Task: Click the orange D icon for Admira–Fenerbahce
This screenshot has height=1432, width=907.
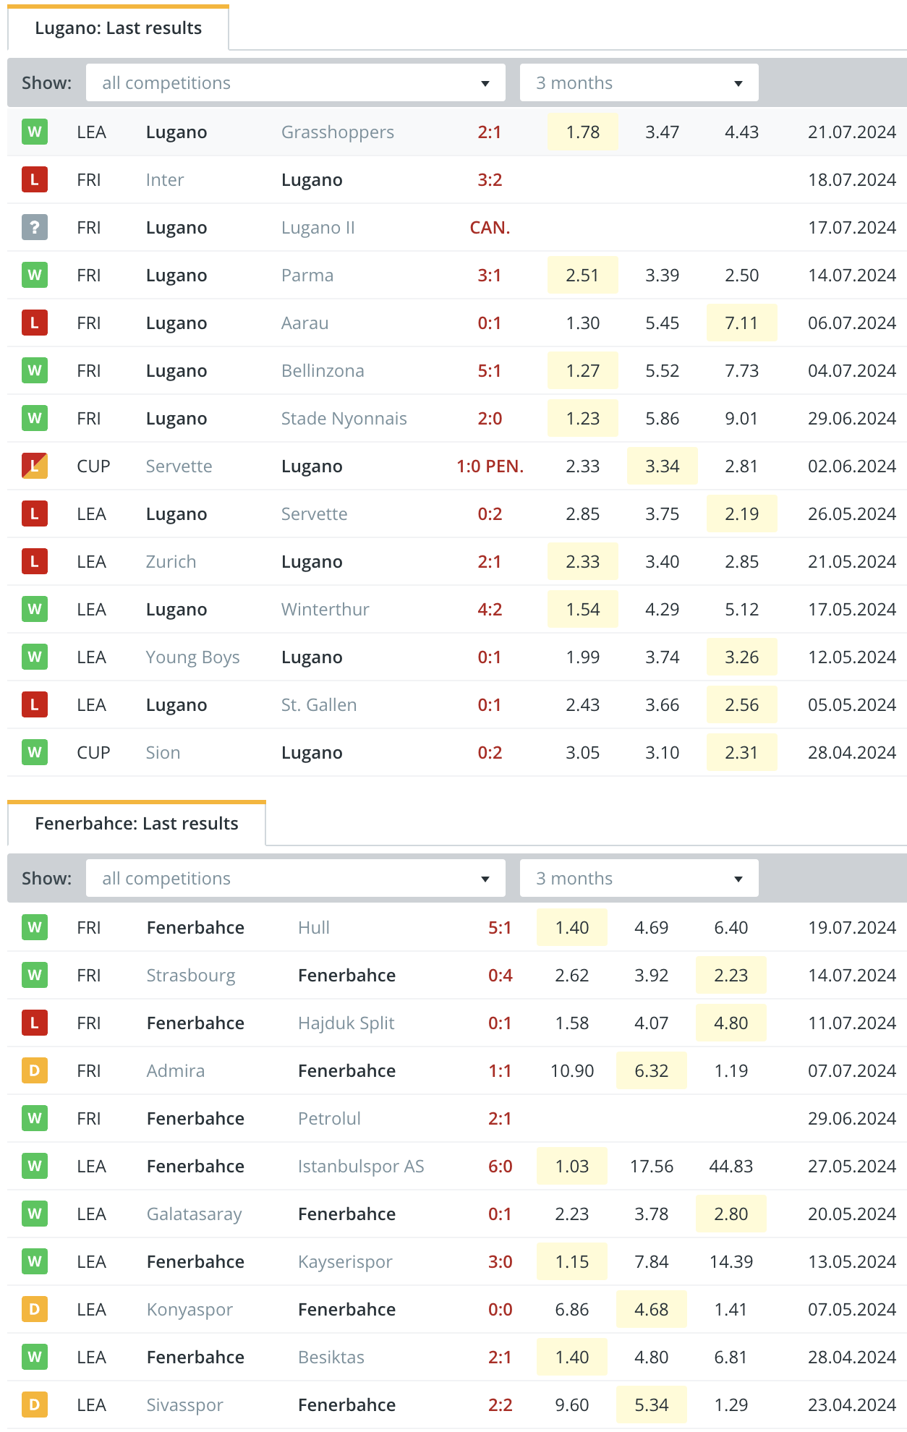Action: (x=35, y=1070)
